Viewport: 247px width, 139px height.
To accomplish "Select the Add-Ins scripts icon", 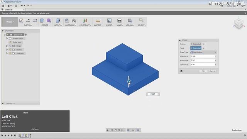I will click(130, 20).
